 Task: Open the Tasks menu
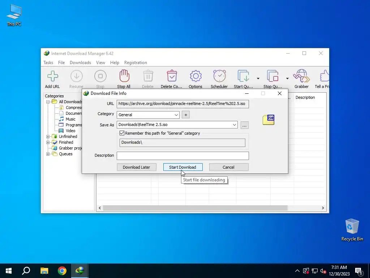[48, 63]
